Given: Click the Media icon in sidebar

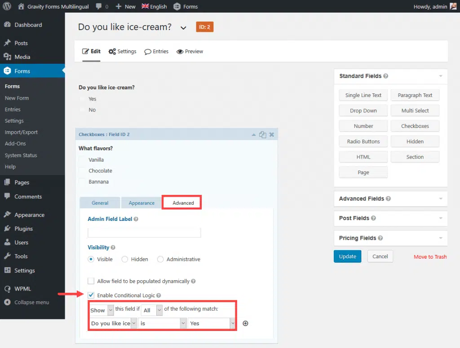Looking at the screenshot, I should coord(7,57).
